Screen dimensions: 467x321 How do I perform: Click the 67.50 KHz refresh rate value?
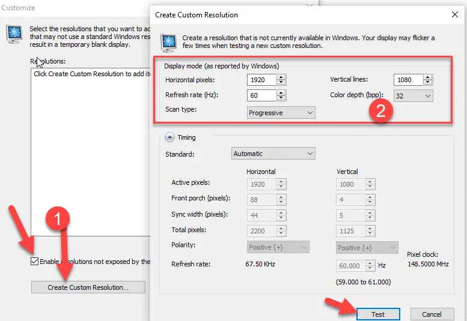260,264
